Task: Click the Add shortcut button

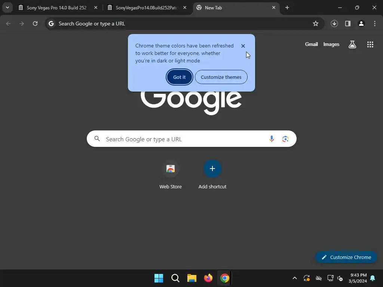Action: tap(212, 175)
